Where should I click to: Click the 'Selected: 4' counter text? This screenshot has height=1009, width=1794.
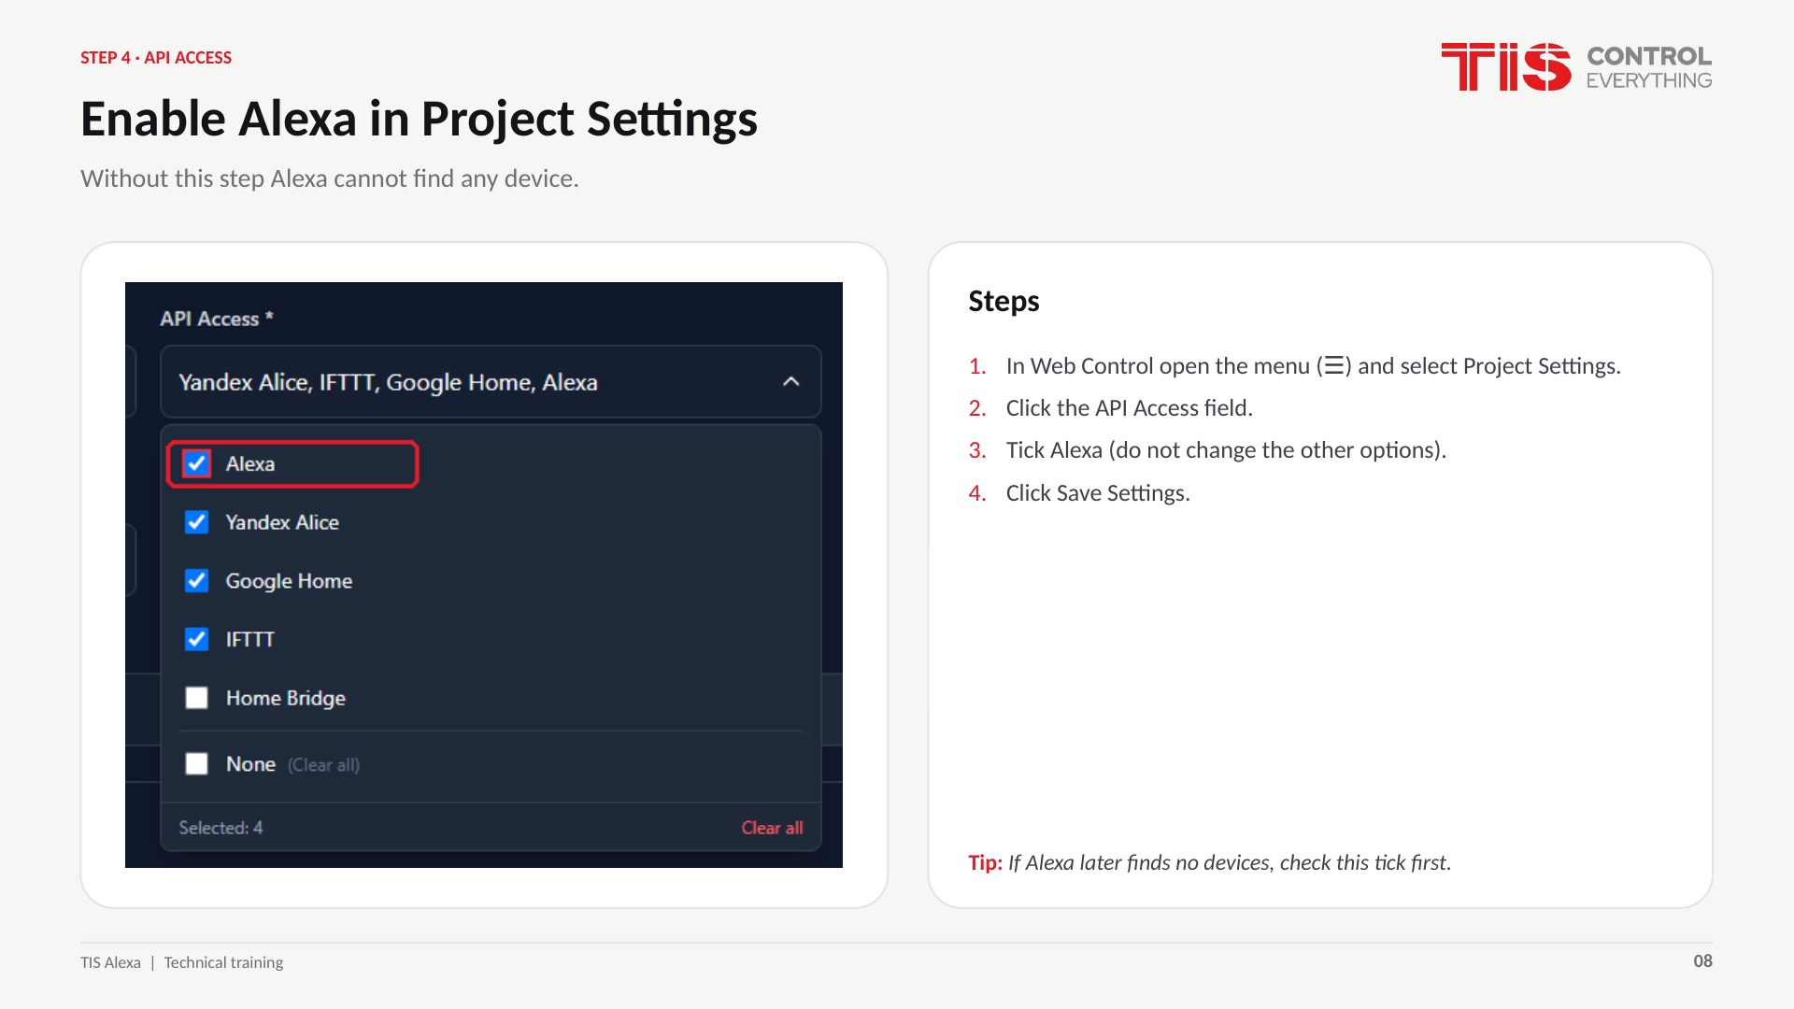coord(221,828)
